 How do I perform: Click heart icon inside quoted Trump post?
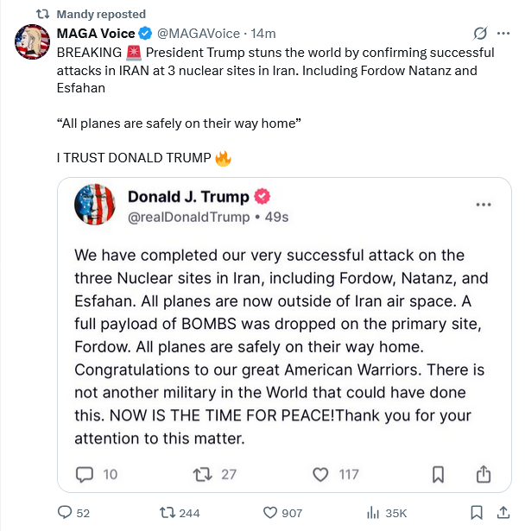tap(320, 473)
